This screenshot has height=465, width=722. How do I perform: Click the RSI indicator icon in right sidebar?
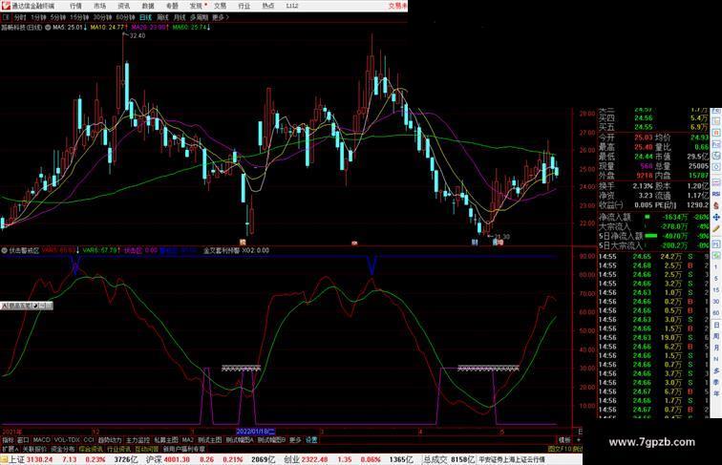pyautogui.click(x=716, y=194)
